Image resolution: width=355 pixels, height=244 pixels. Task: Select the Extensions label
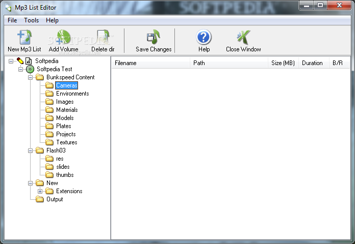(69, 191)
